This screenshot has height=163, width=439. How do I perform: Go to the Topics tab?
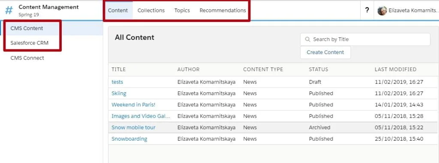tap(182, 10)
